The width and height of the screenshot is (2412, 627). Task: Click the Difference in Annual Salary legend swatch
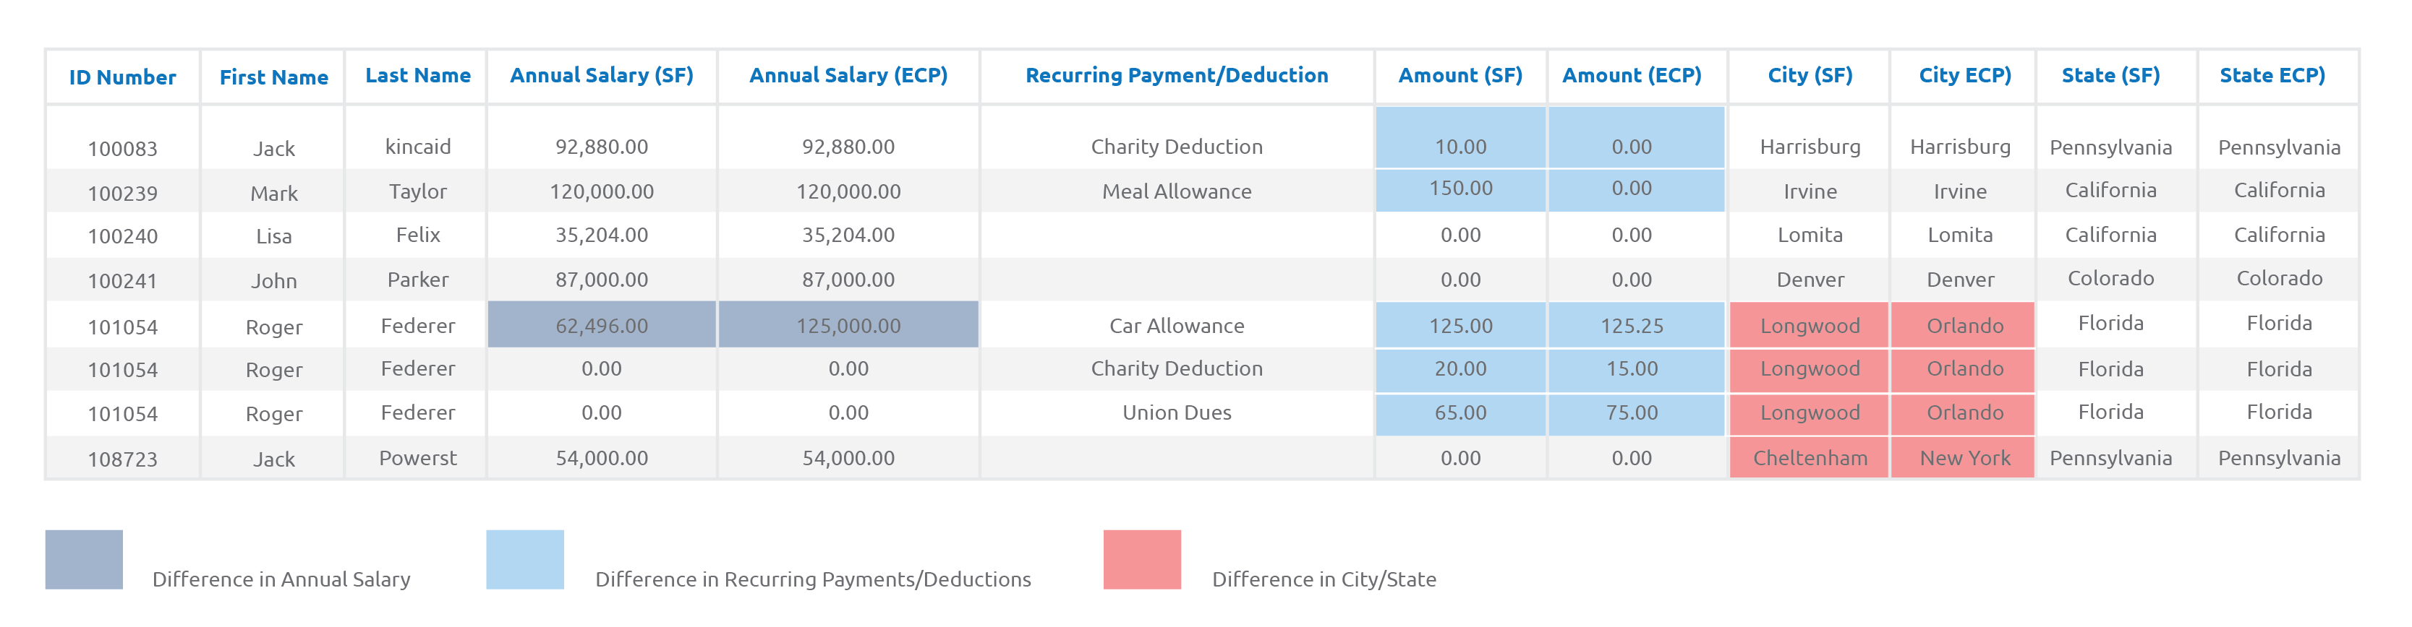point(83,560)
